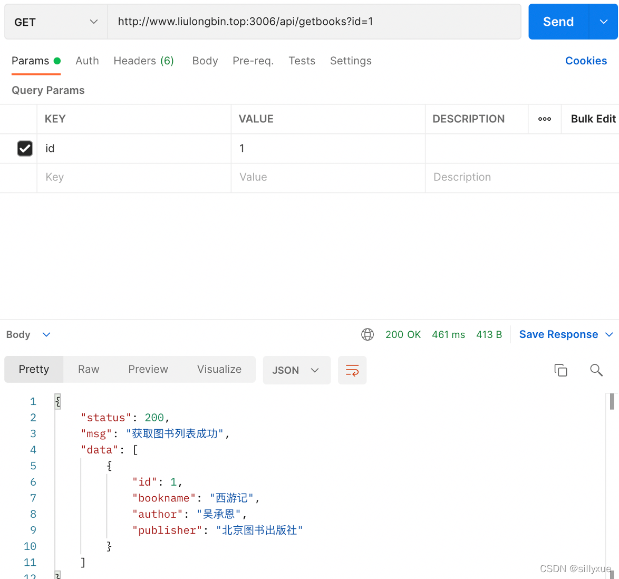Click the "data" key on line 4
The height and width of the screenshot is (579, 619).
[100, 450]
